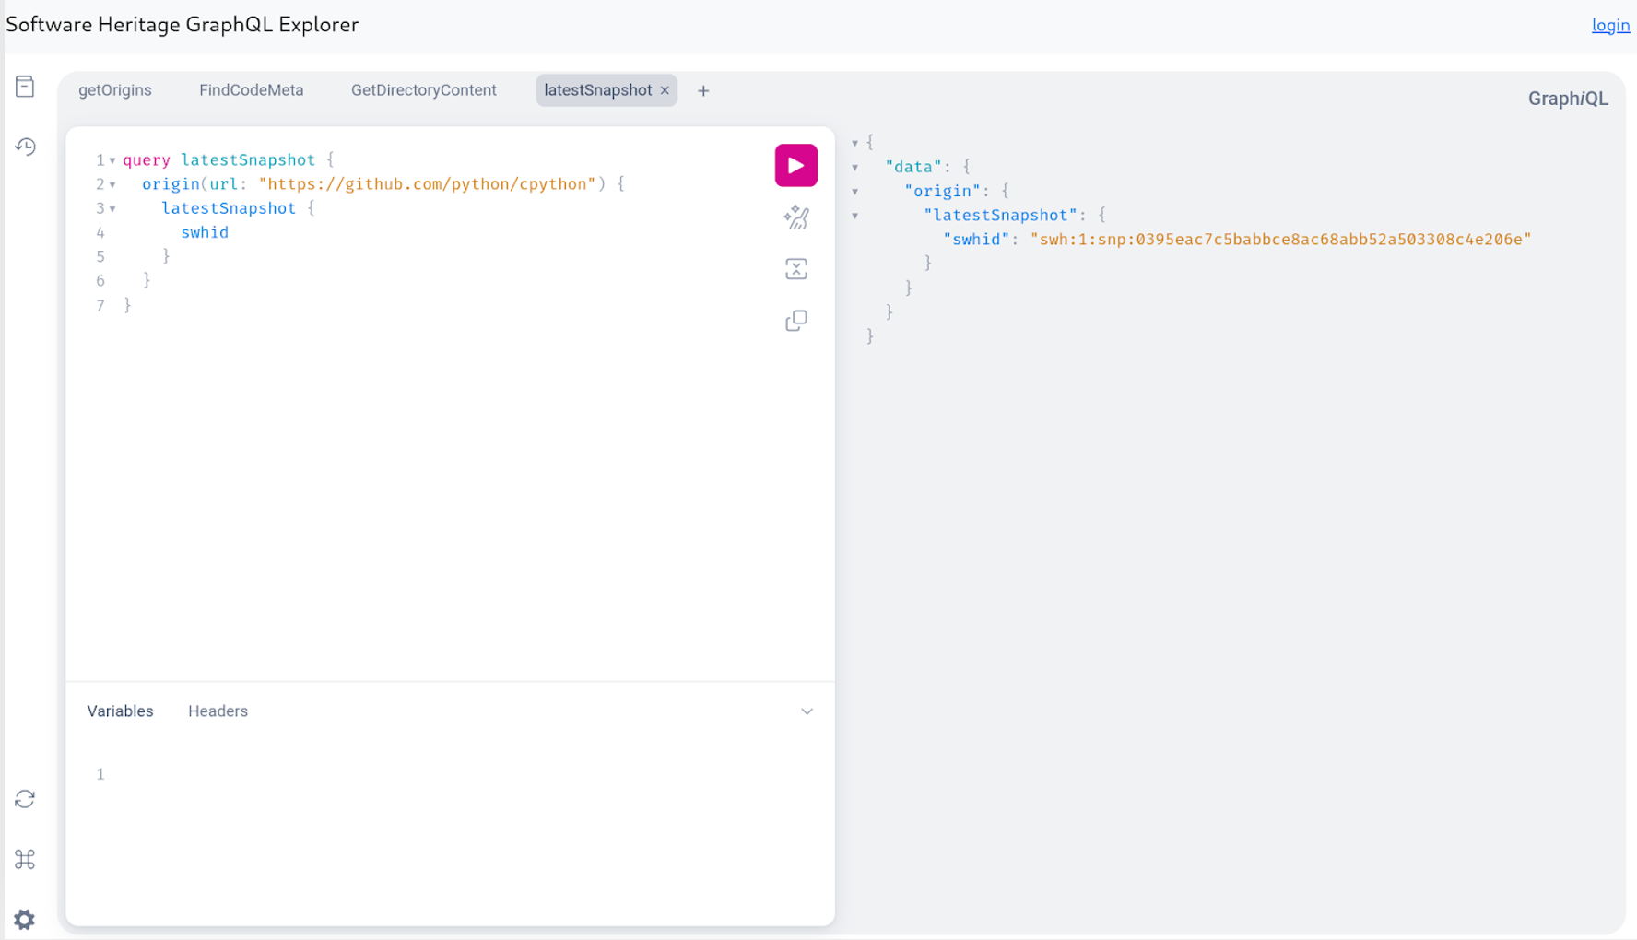The height and width of the screenshot is (940, 1637).
Task: Open the keyboard shortcut dialog
Action: pos(25,859)
